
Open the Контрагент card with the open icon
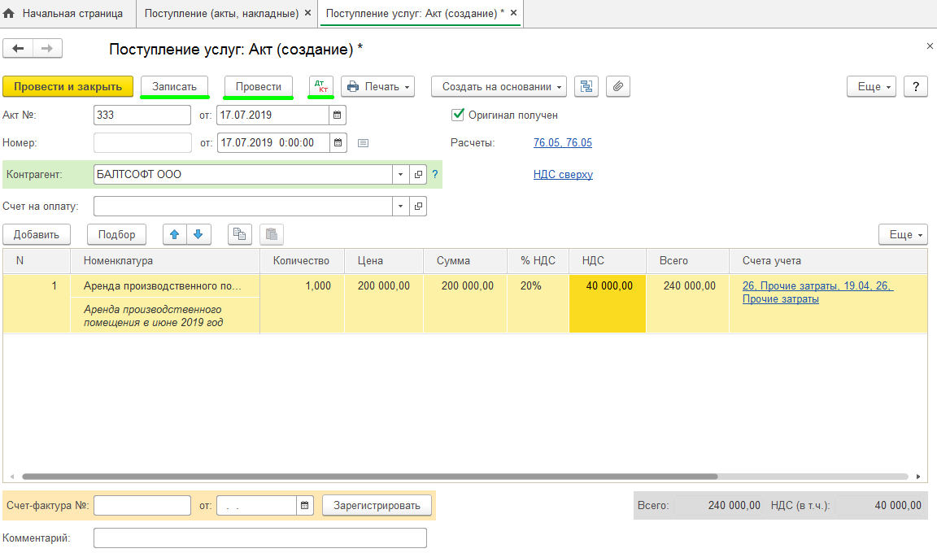coord(418,174)
